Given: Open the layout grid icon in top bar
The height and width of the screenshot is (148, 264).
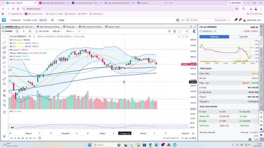Looking at the screenshot, I should tap(177, 20).
